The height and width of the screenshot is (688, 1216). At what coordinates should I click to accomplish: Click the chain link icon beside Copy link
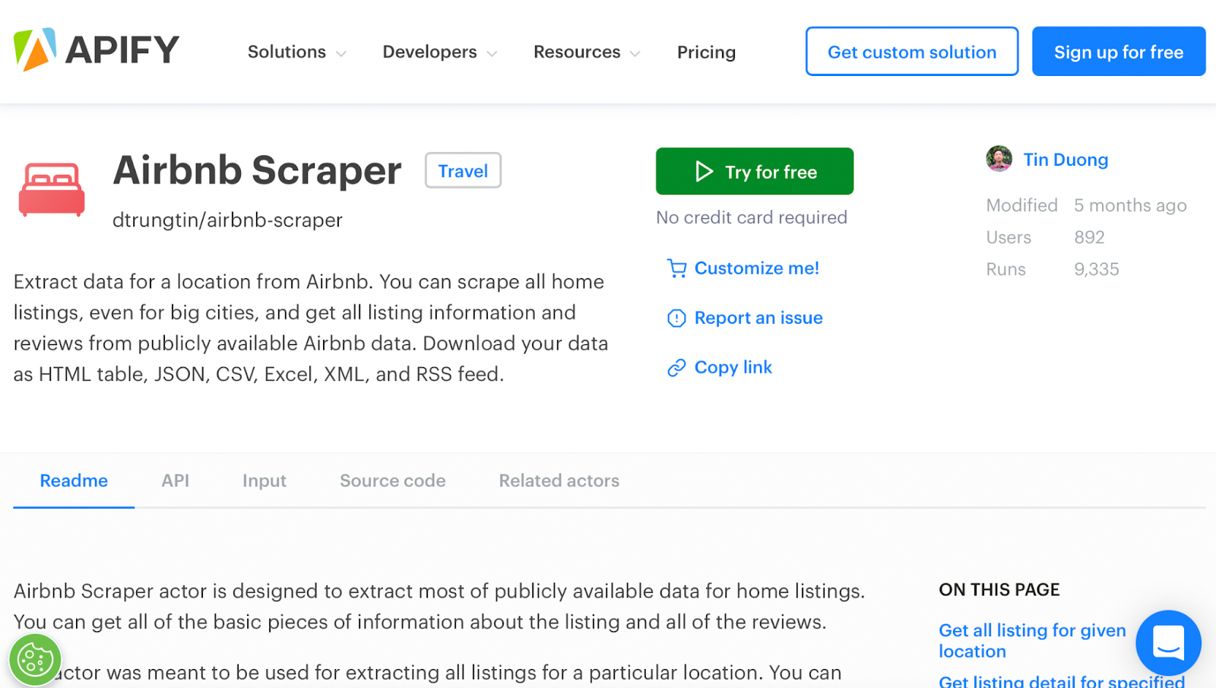676,368
